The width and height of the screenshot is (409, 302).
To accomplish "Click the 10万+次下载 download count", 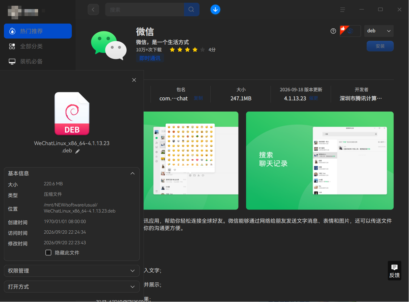I will (x=149, y=50).
